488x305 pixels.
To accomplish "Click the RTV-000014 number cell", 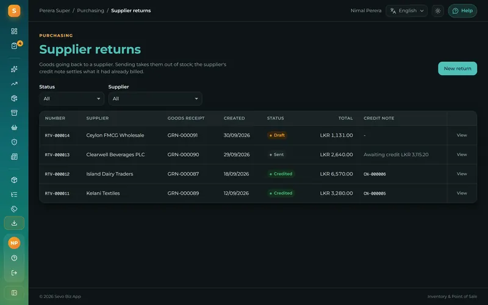I will pyautogui.click(x=57, y=135).
